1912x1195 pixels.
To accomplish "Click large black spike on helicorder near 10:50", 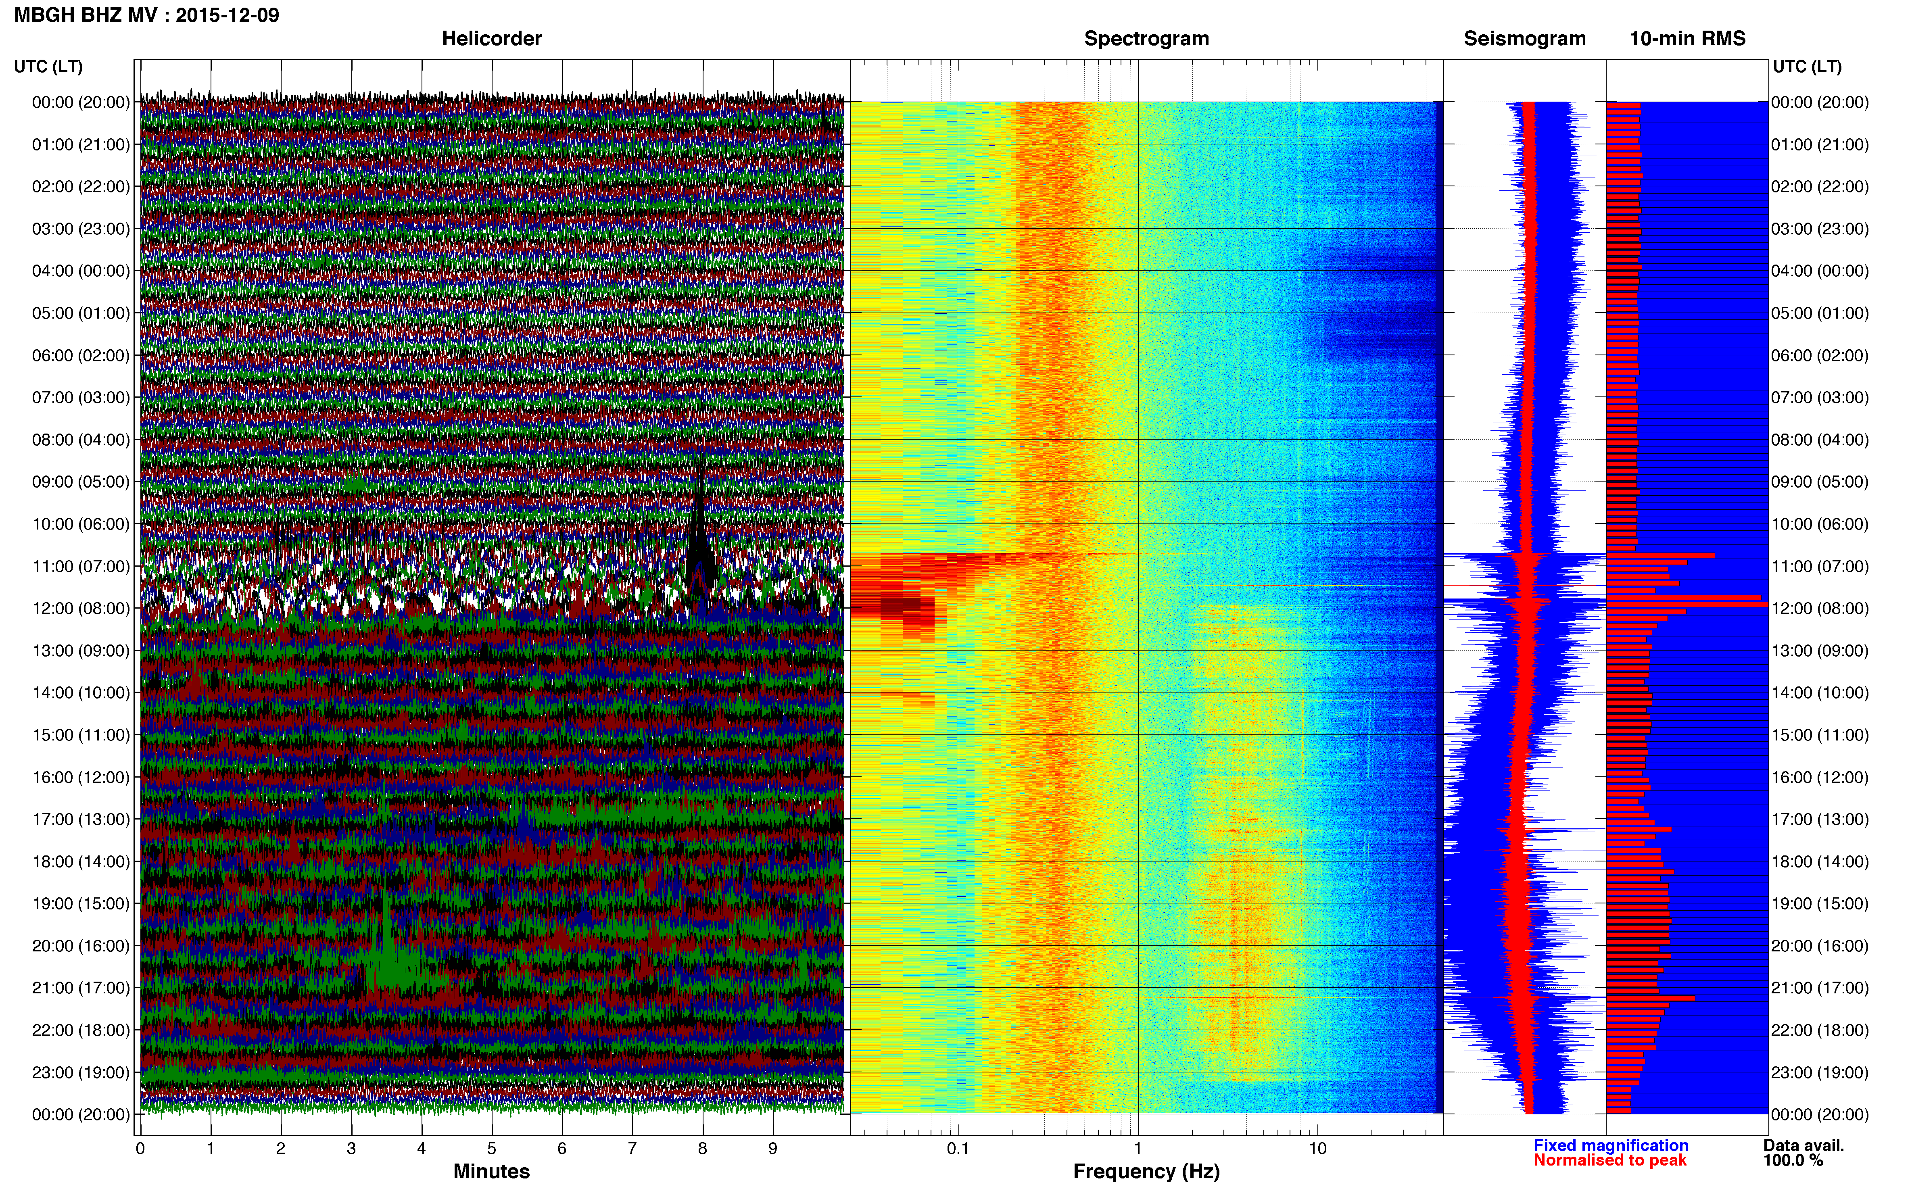I will pyautogui.click(x=699, y=530).
